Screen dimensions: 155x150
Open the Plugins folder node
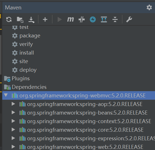click(x=21, y=79)
